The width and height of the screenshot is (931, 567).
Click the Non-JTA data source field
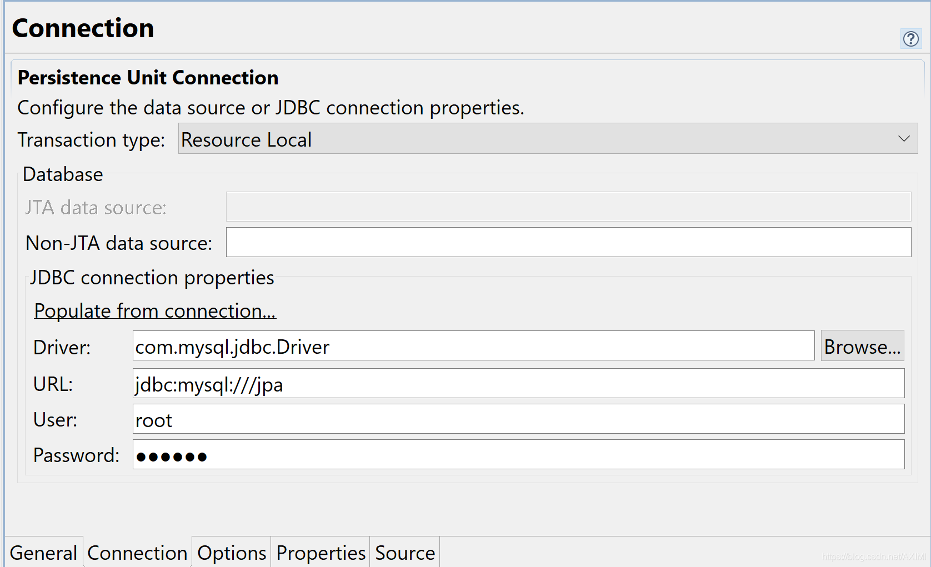click(568, 242)
